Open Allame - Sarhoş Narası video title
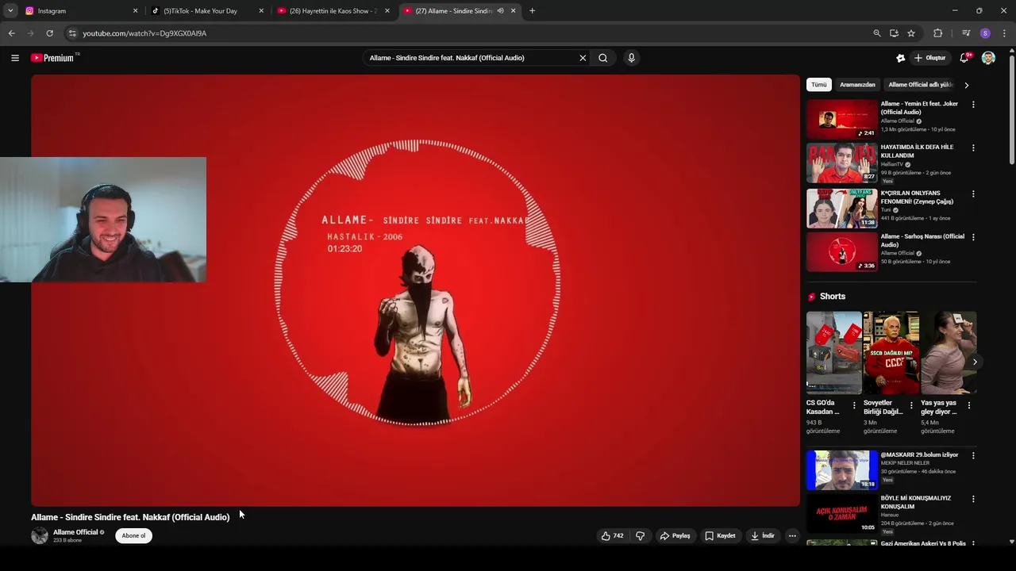The image size is (1016, 571). point(922,240)
